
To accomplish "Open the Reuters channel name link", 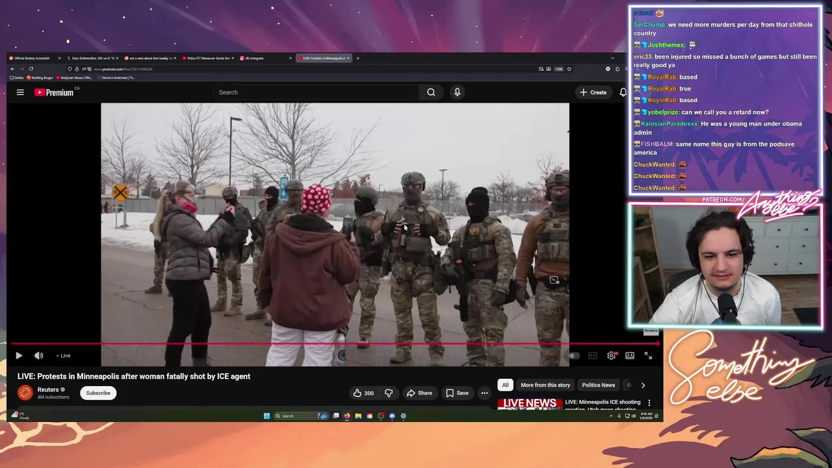I will click(48, 389).
